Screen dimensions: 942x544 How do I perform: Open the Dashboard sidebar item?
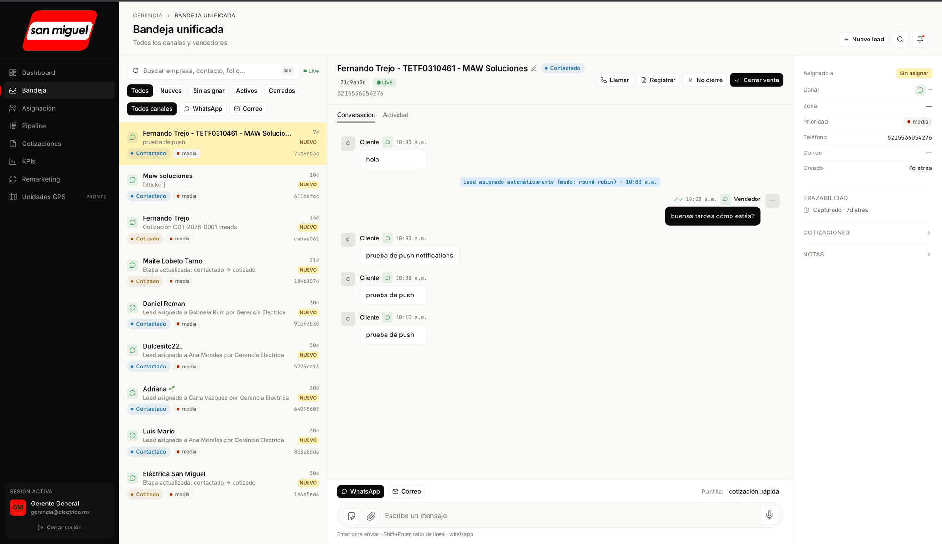point(59,72)
